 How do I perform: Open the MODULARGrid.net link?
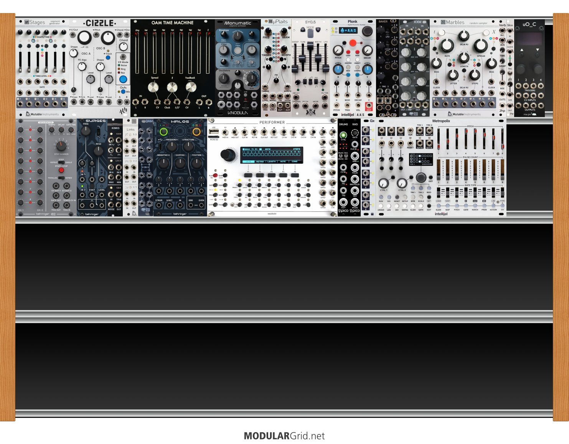(284, 436)
